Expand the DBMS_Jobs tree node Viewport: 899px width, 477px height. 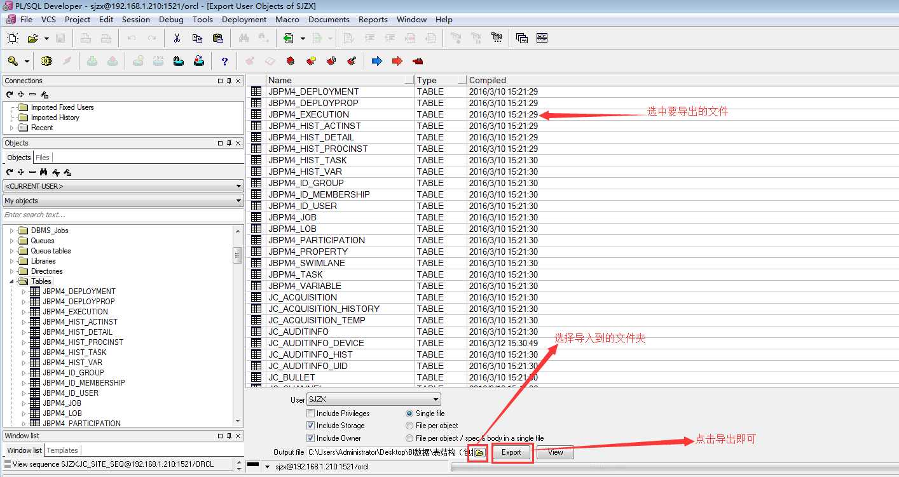(x=11, y=231)
